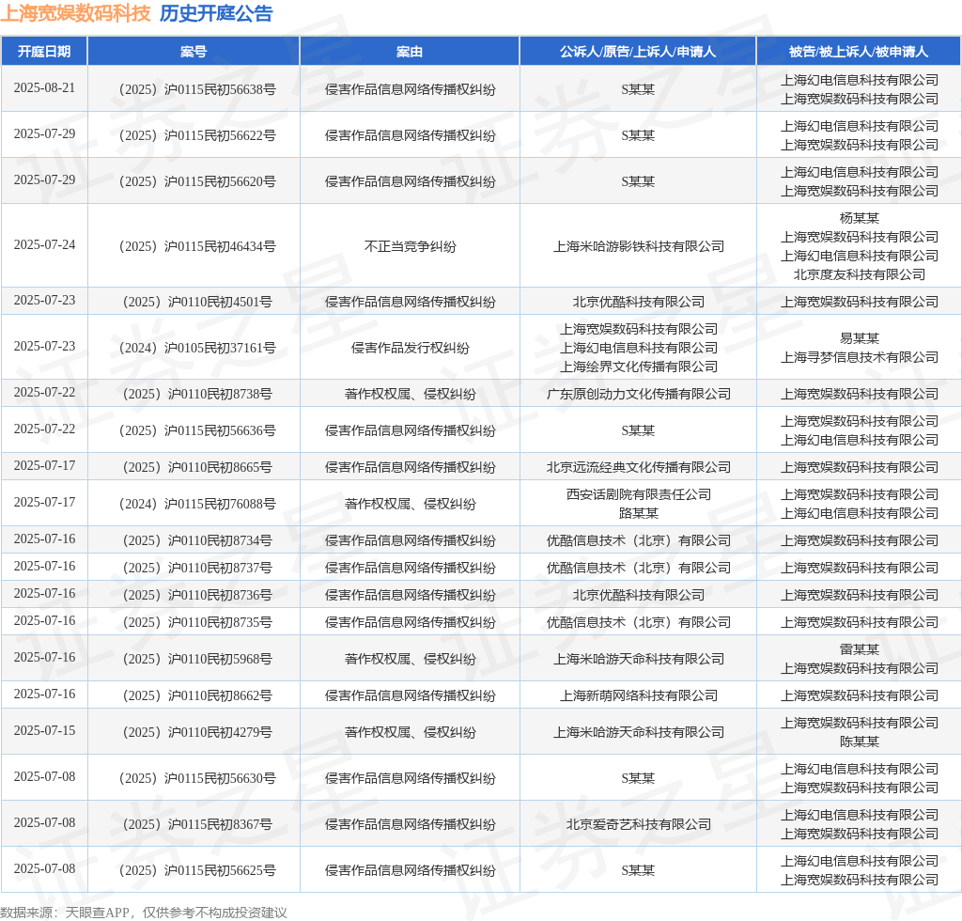This screenshot has height=921, width=962.
Task: Click the date 2025-08-21
Action: 44,87
